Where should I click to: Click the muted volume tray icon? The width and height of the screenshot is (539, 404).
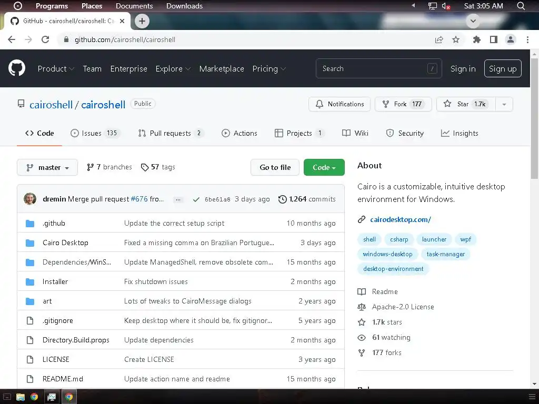click(x=446, y=6)
